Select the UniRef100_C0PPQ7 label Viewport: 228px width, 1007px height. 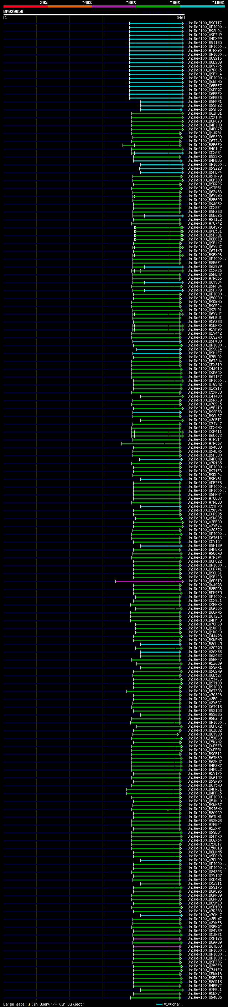204,90
